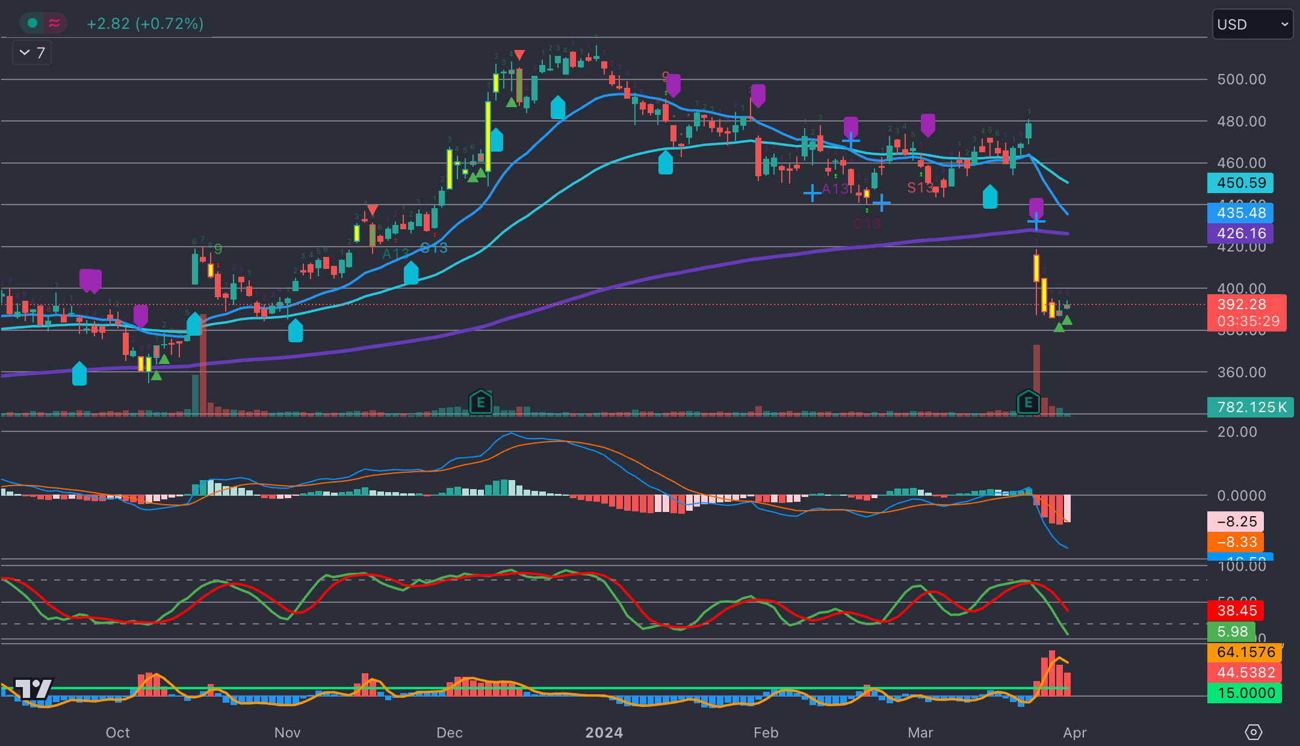Click the red S13 label in March

[920, 188]
